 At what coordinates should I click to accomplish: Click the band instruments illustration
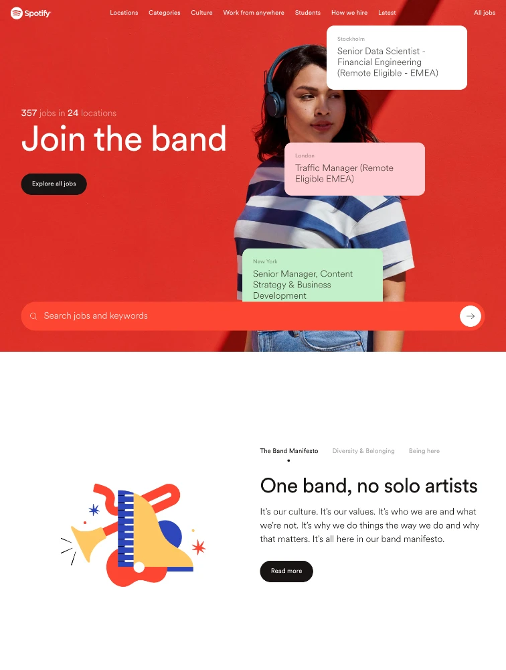(x=133, y=535)
